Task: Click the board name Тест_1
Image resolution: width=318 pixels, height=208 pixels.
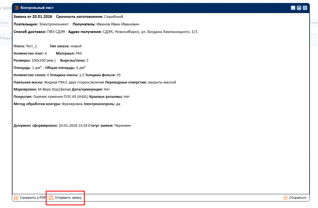Action: [31, 46]
